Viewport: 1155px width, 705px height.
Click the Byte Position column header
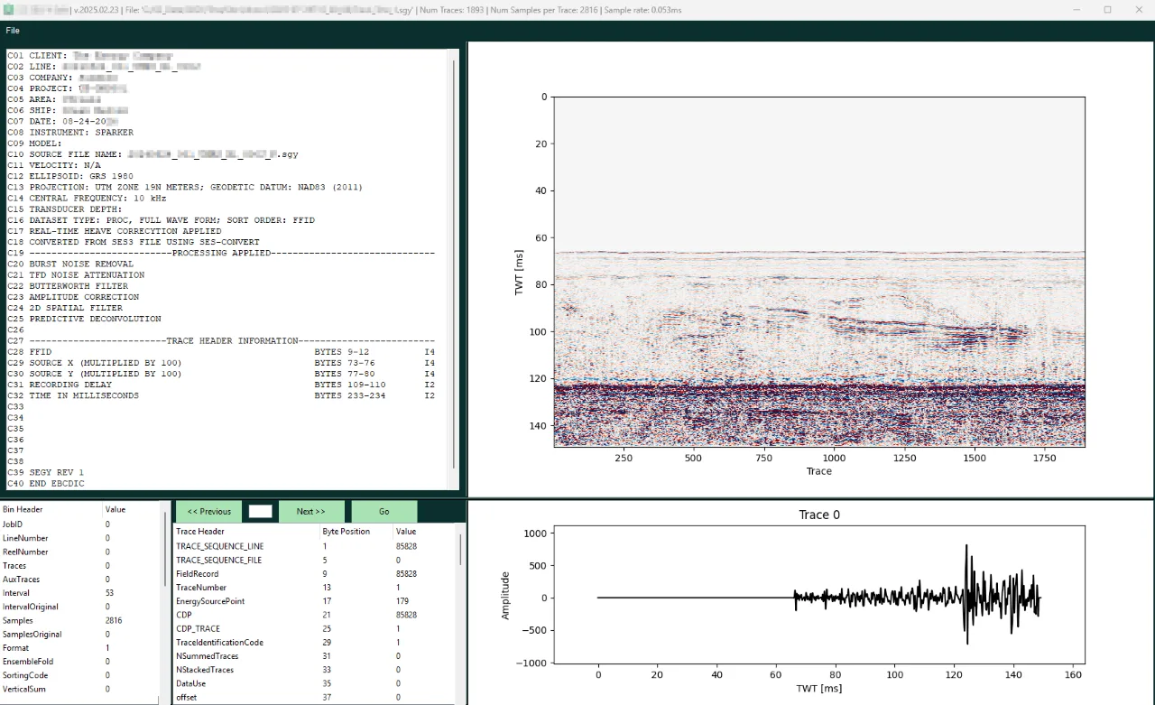tap(347, 531)
